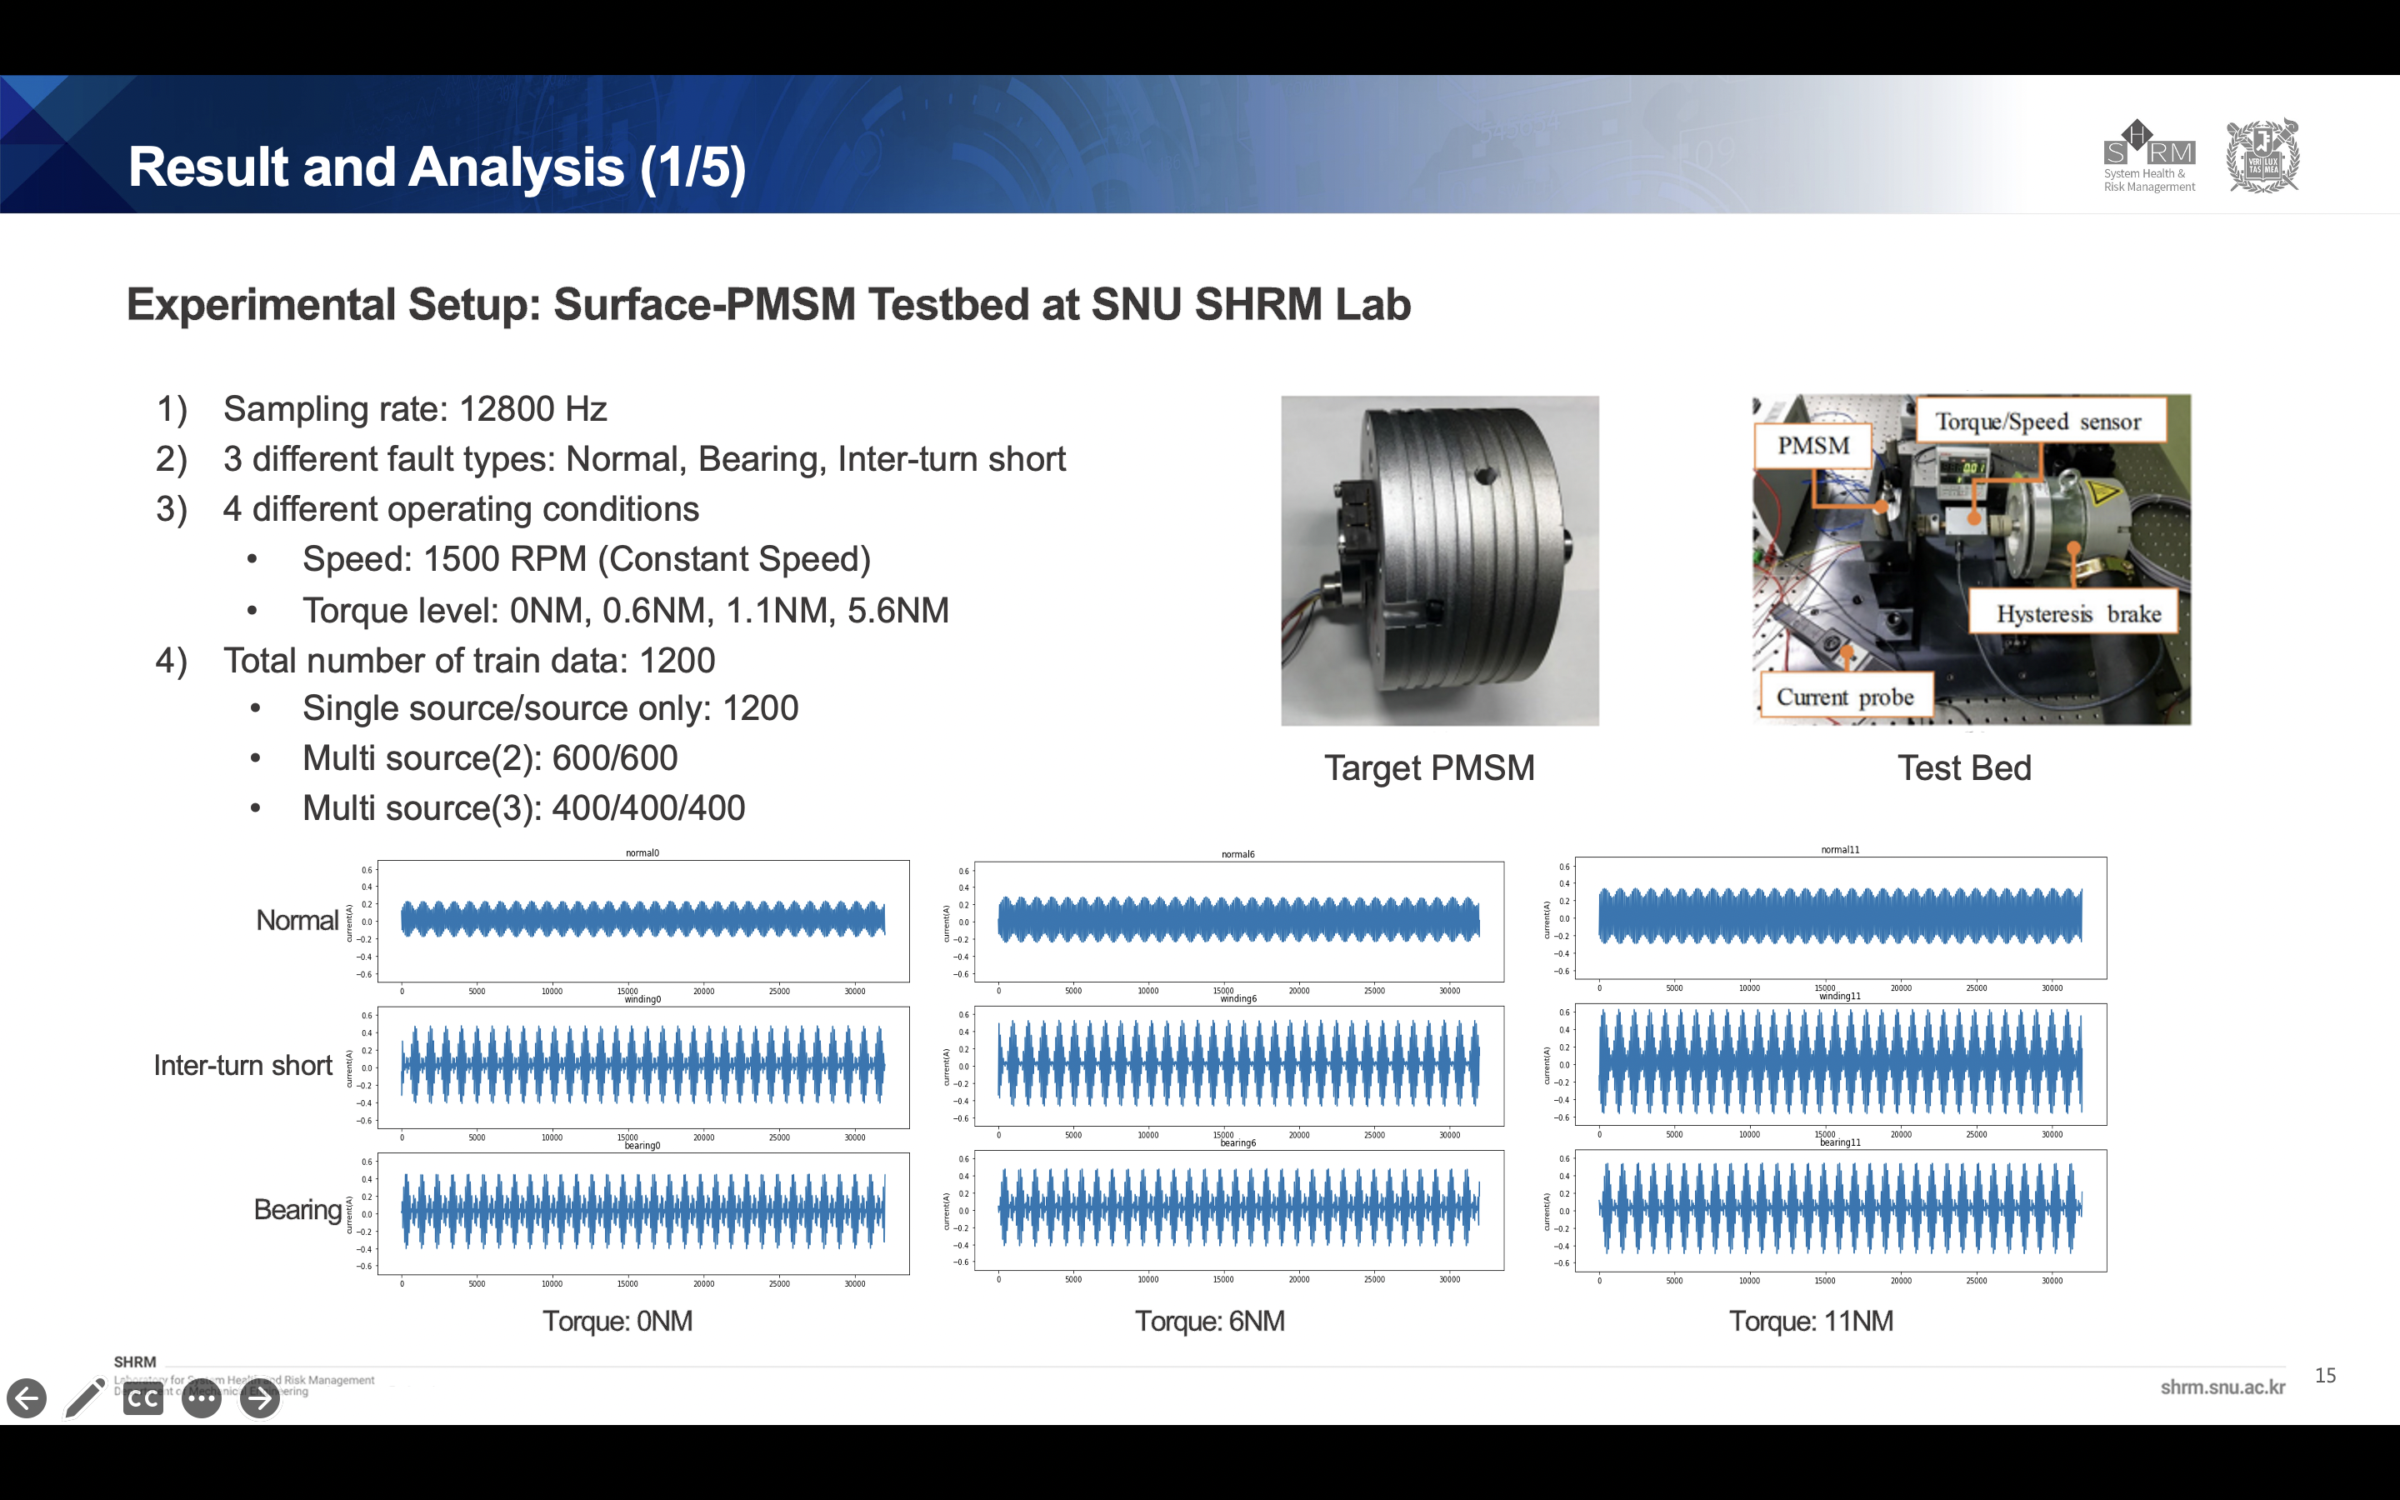Image resolution: width=2400 pixels, height=1500 pixels.
Task: Open the shrm.snu.ac.kr link
Action: tap(2222, 1387)
